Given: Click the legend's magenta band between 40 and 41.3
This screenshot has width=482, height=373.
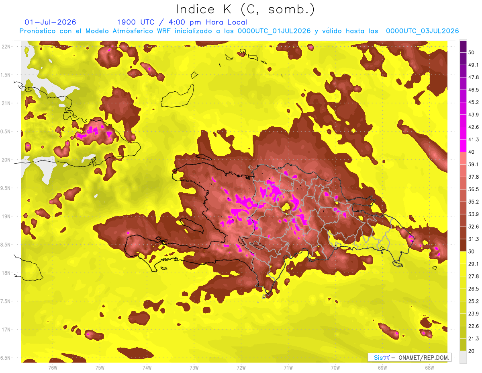Looking at the screenshot, I should pyautogui.click(x=464, y=145).
